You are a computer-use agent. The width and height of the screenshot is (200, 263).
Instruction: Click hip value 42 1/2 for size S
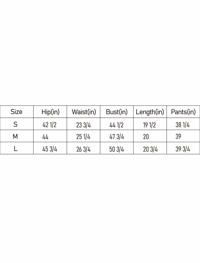point(50,125)
